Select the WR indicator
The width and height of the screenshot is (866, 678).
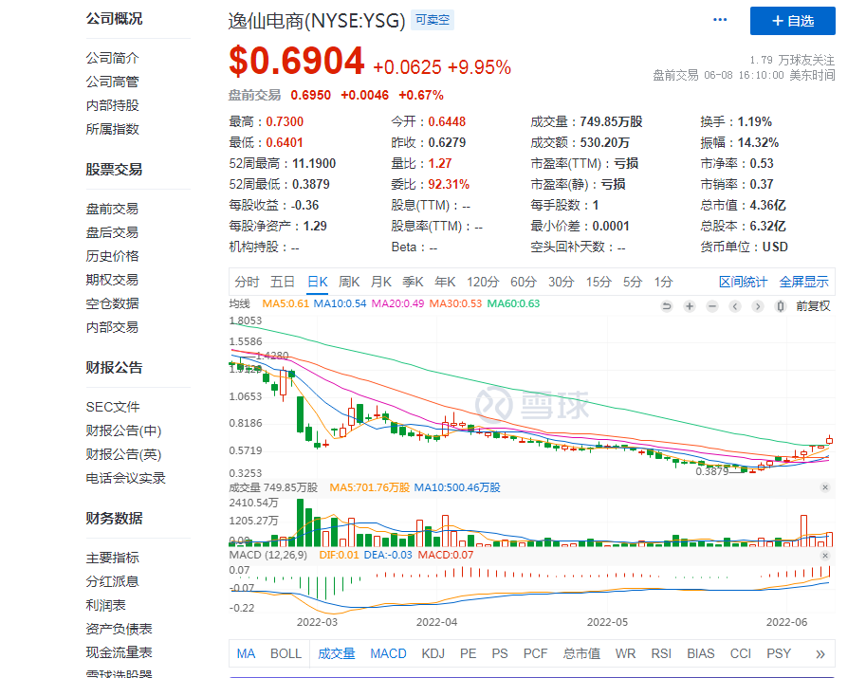625,653
